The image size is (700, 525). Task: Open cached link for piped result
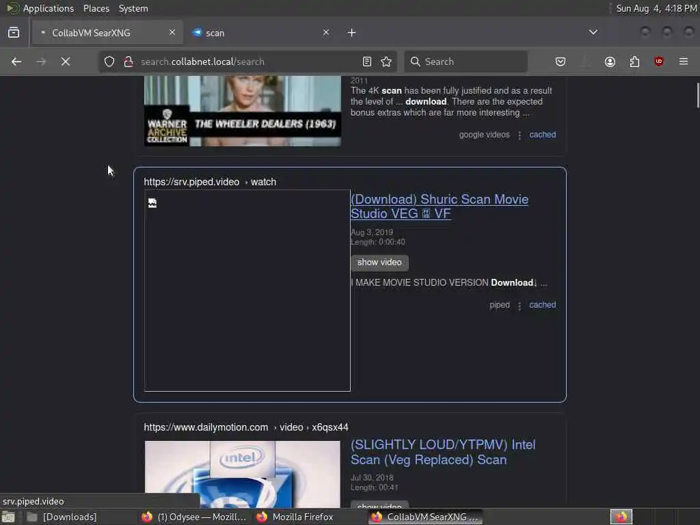click(x=542, y=305)
